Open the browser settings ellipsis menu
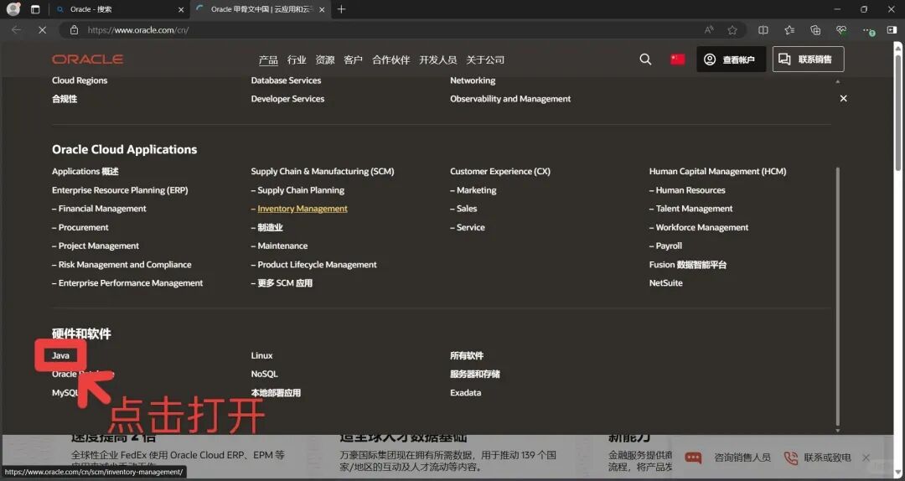 [x=867, y=30]
